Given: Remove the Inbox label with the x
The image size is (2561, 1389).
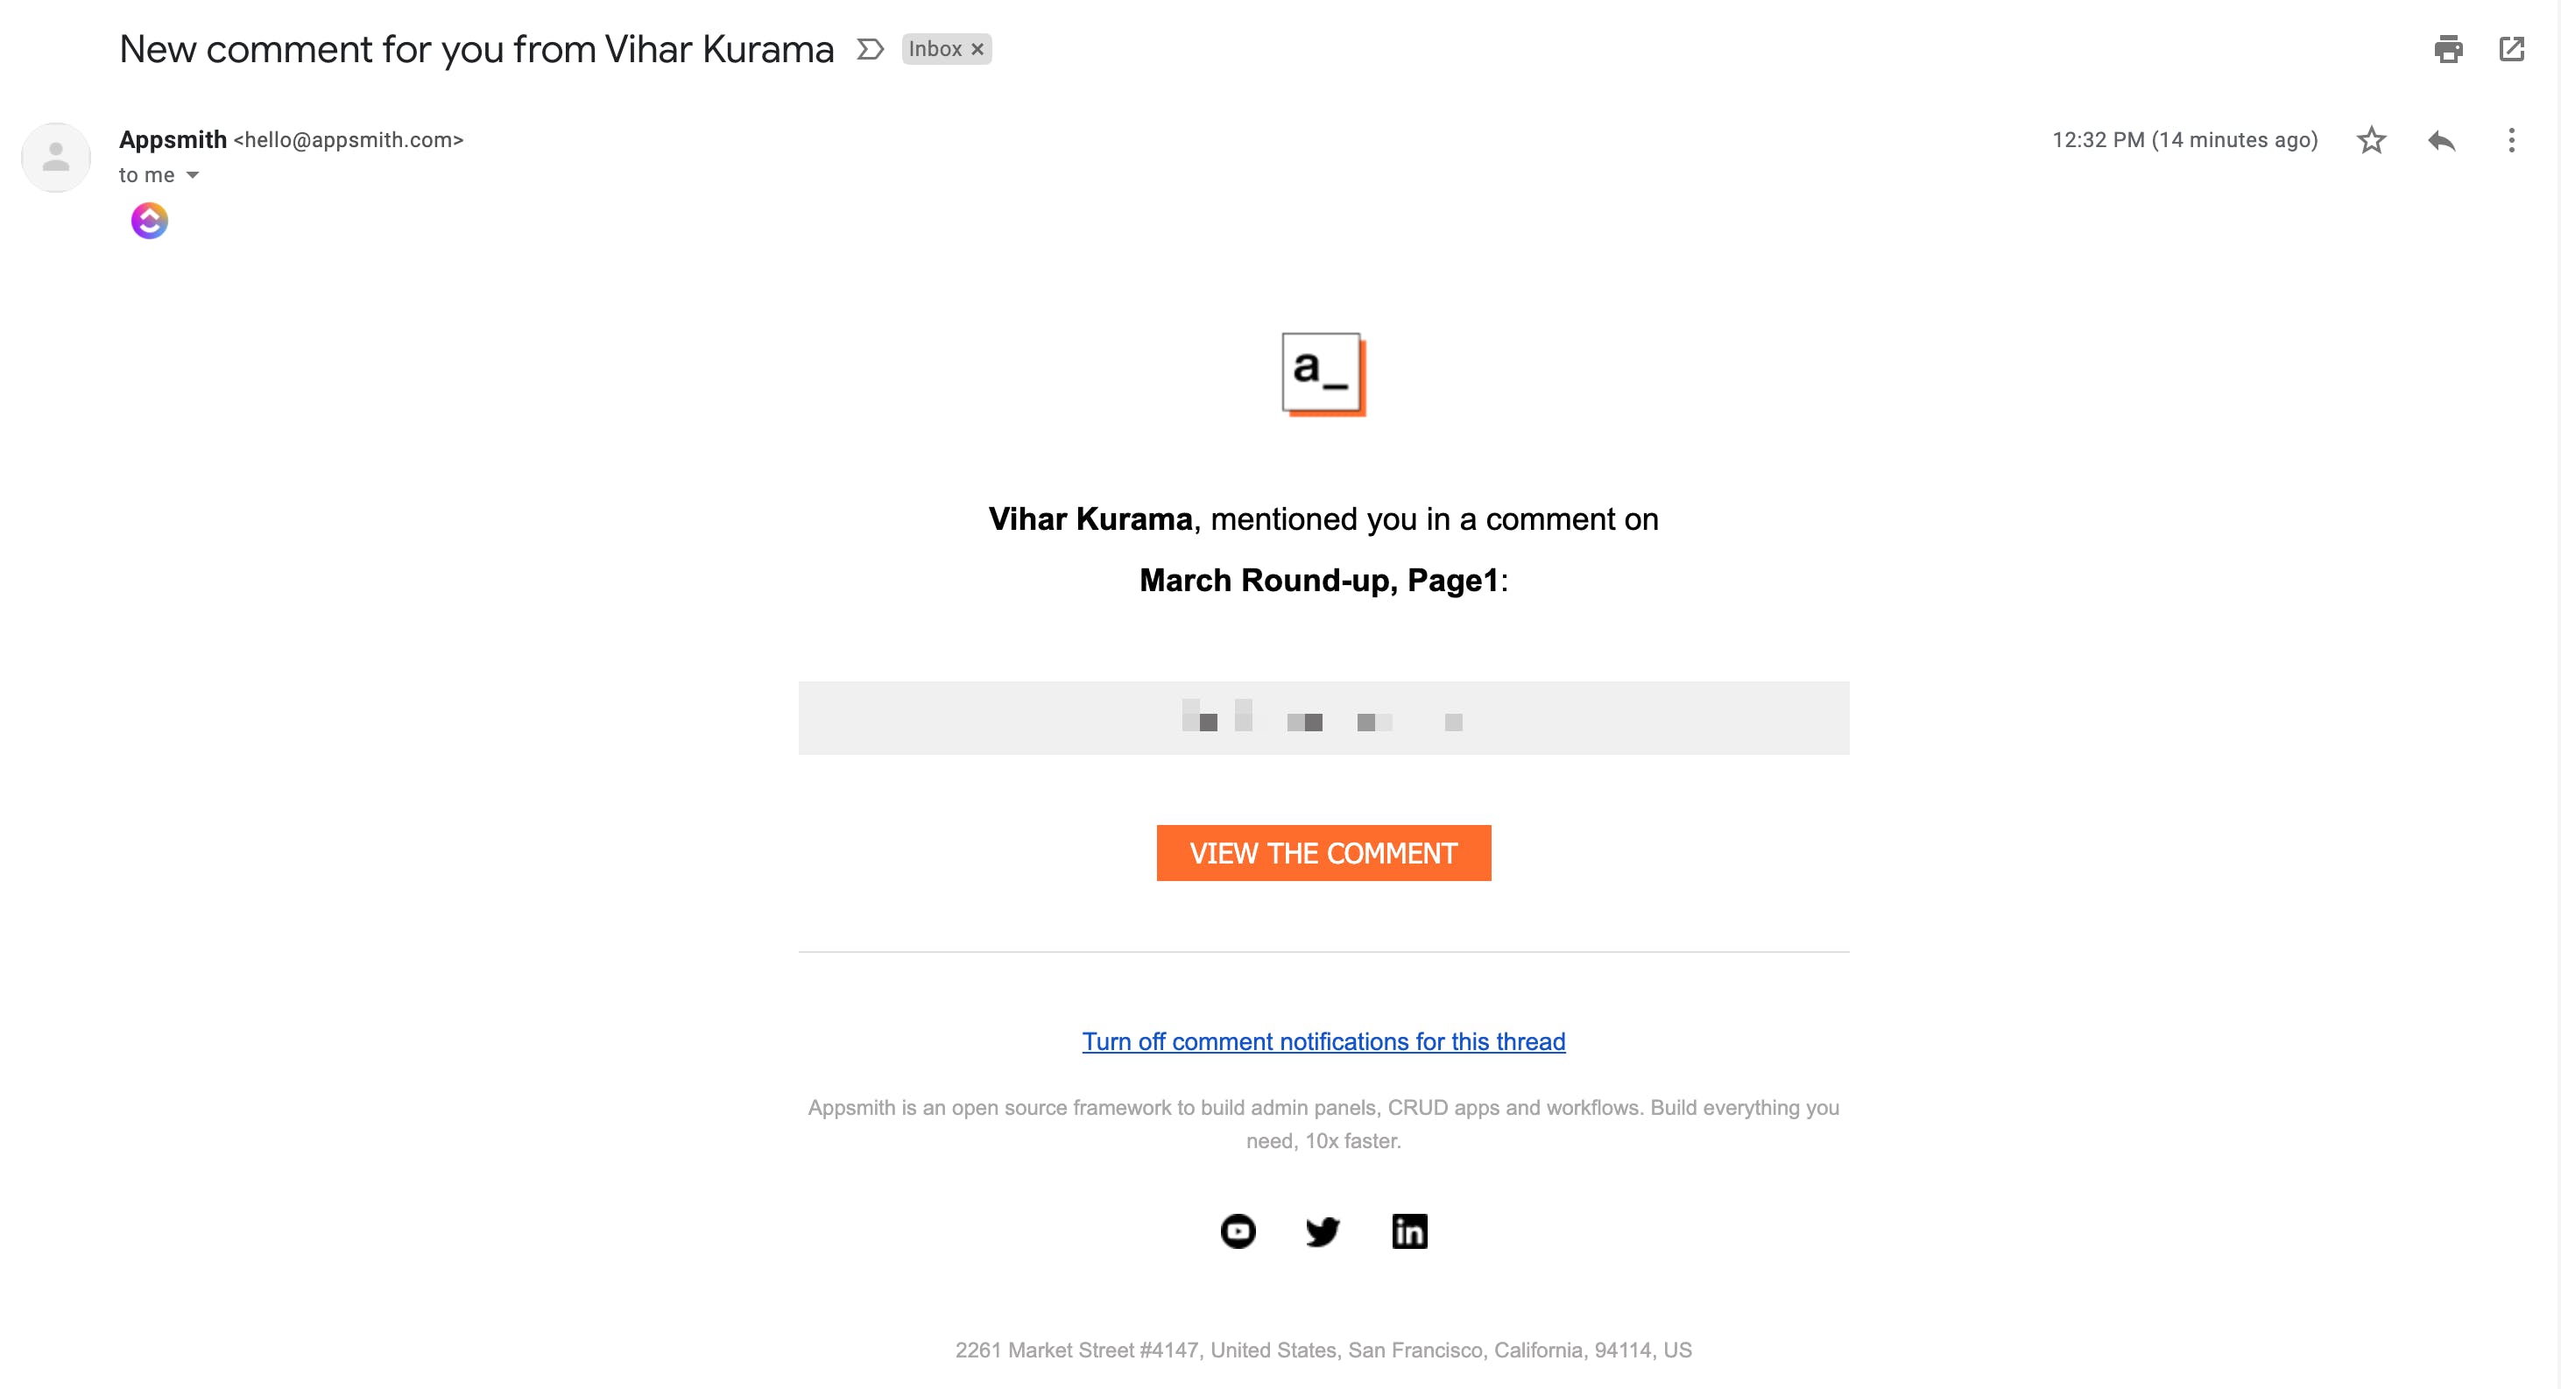Looking at the screenshot, I should click(977, 49).
